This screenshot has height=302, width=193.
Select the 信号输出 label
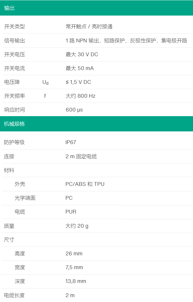tap(14, 41)
